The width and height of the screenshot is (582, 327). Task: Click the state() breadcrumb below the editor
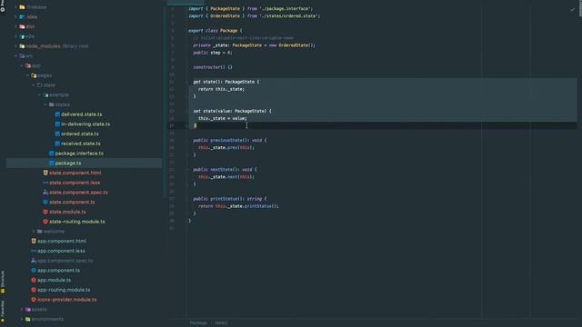coord(222,323)
